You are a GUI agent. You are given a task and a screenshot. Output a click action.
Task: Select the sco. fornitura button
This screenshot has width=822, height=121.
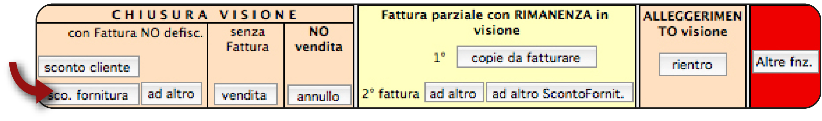click(x=89, y=95)
